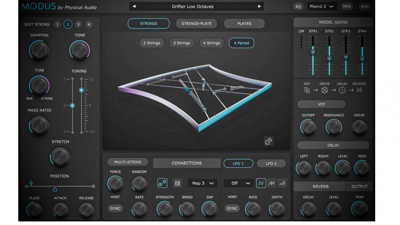Click the LIM limiter meter
This screenshot has height=225, width=400.
(x=301, y=42)
